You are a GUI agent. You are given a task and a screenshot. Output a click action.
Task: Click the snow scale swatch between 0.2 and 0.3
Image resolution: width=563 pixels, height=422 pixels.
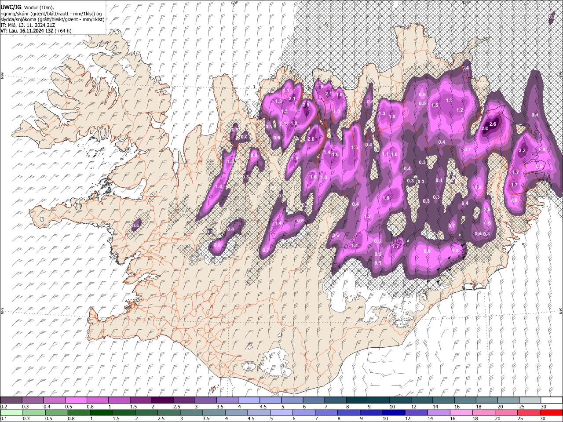click(x=11, y=400)
